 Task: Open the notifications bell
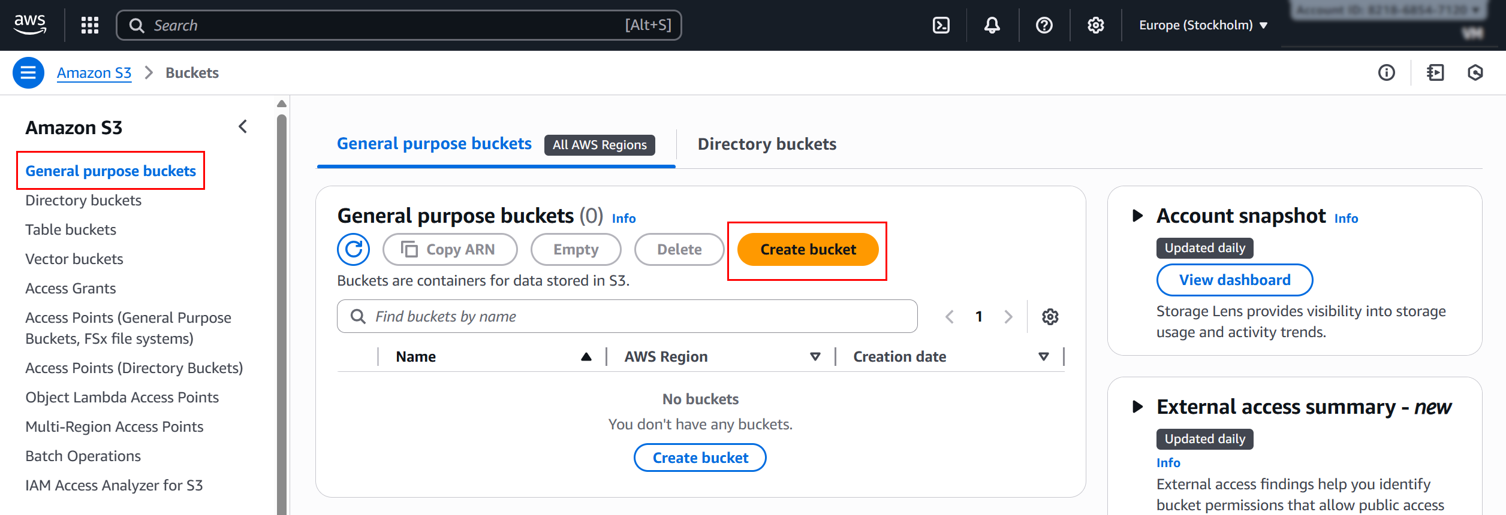pyautogui.click(x=992, y=25)
